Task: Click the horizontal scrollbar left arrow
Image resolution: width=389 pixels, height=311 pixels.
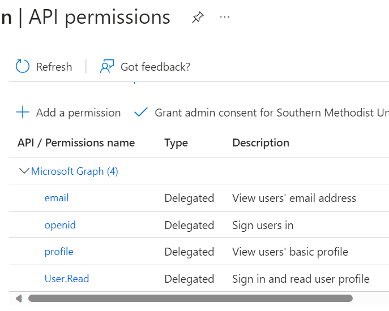Action: [19, 299]
